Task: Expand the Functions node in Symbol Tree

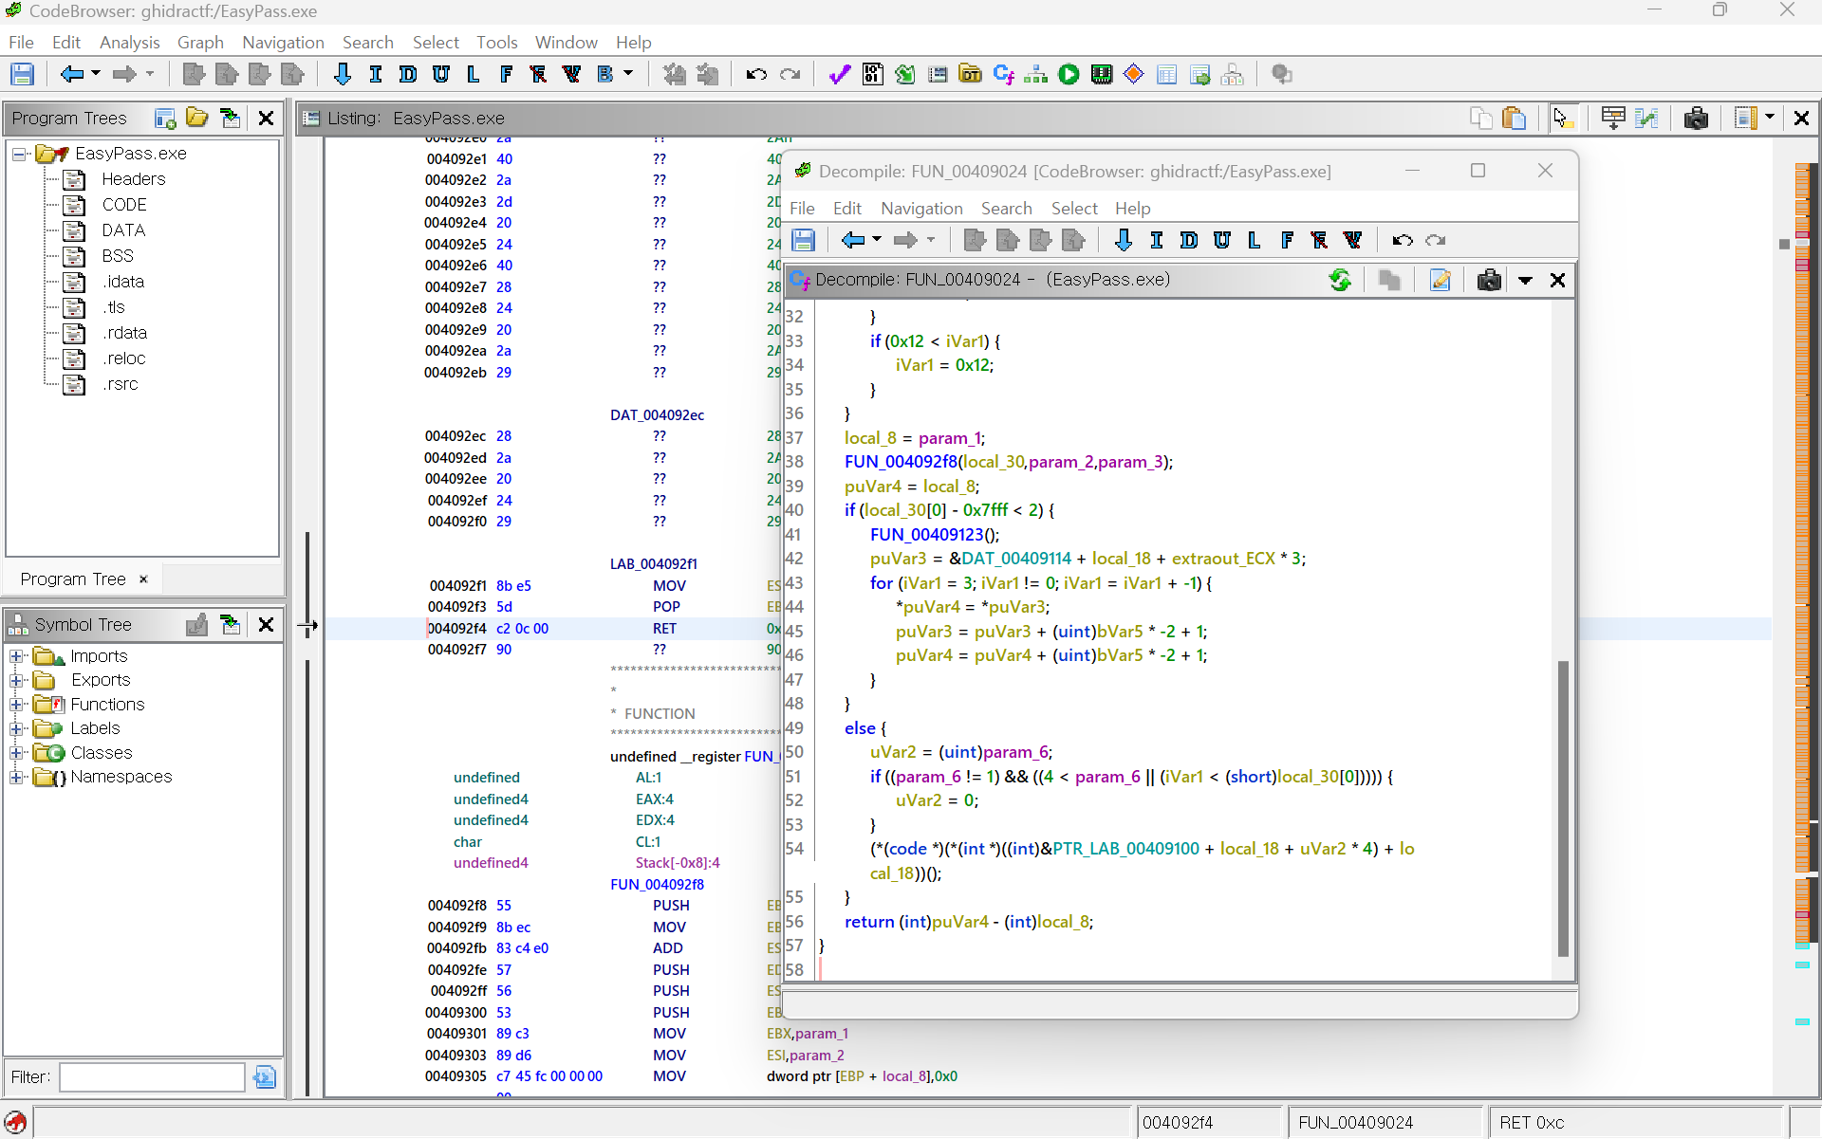Action: coord(16,705)
